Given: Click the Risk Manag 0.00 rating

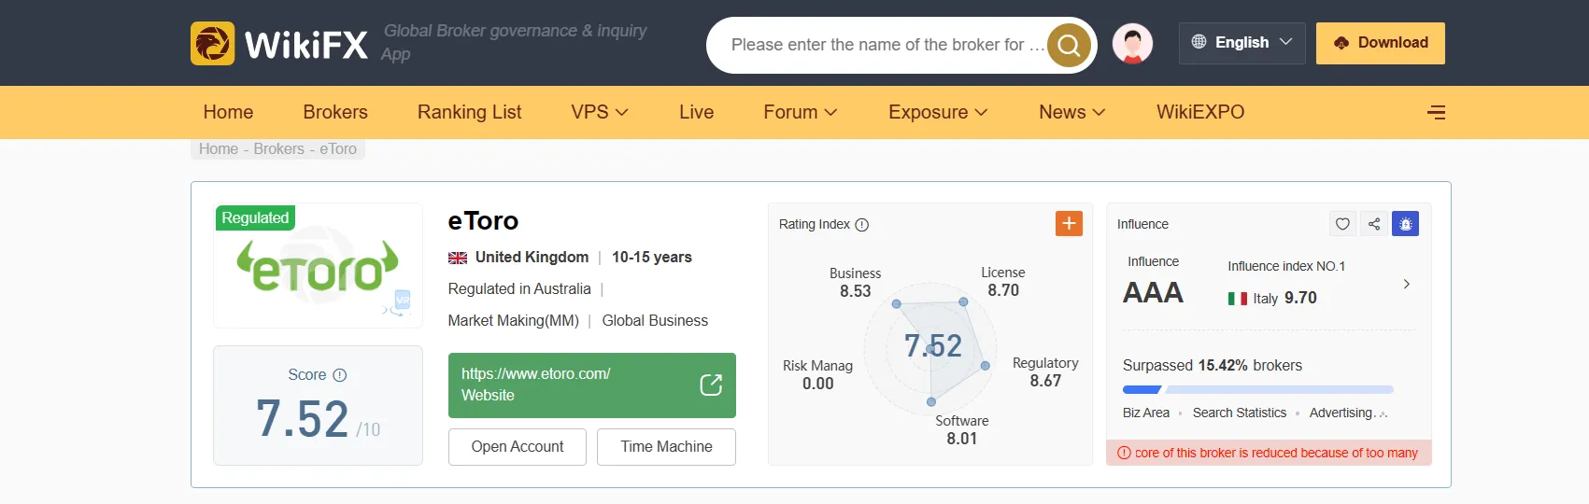Looking at the screenshot, I should tap(817, 375).
